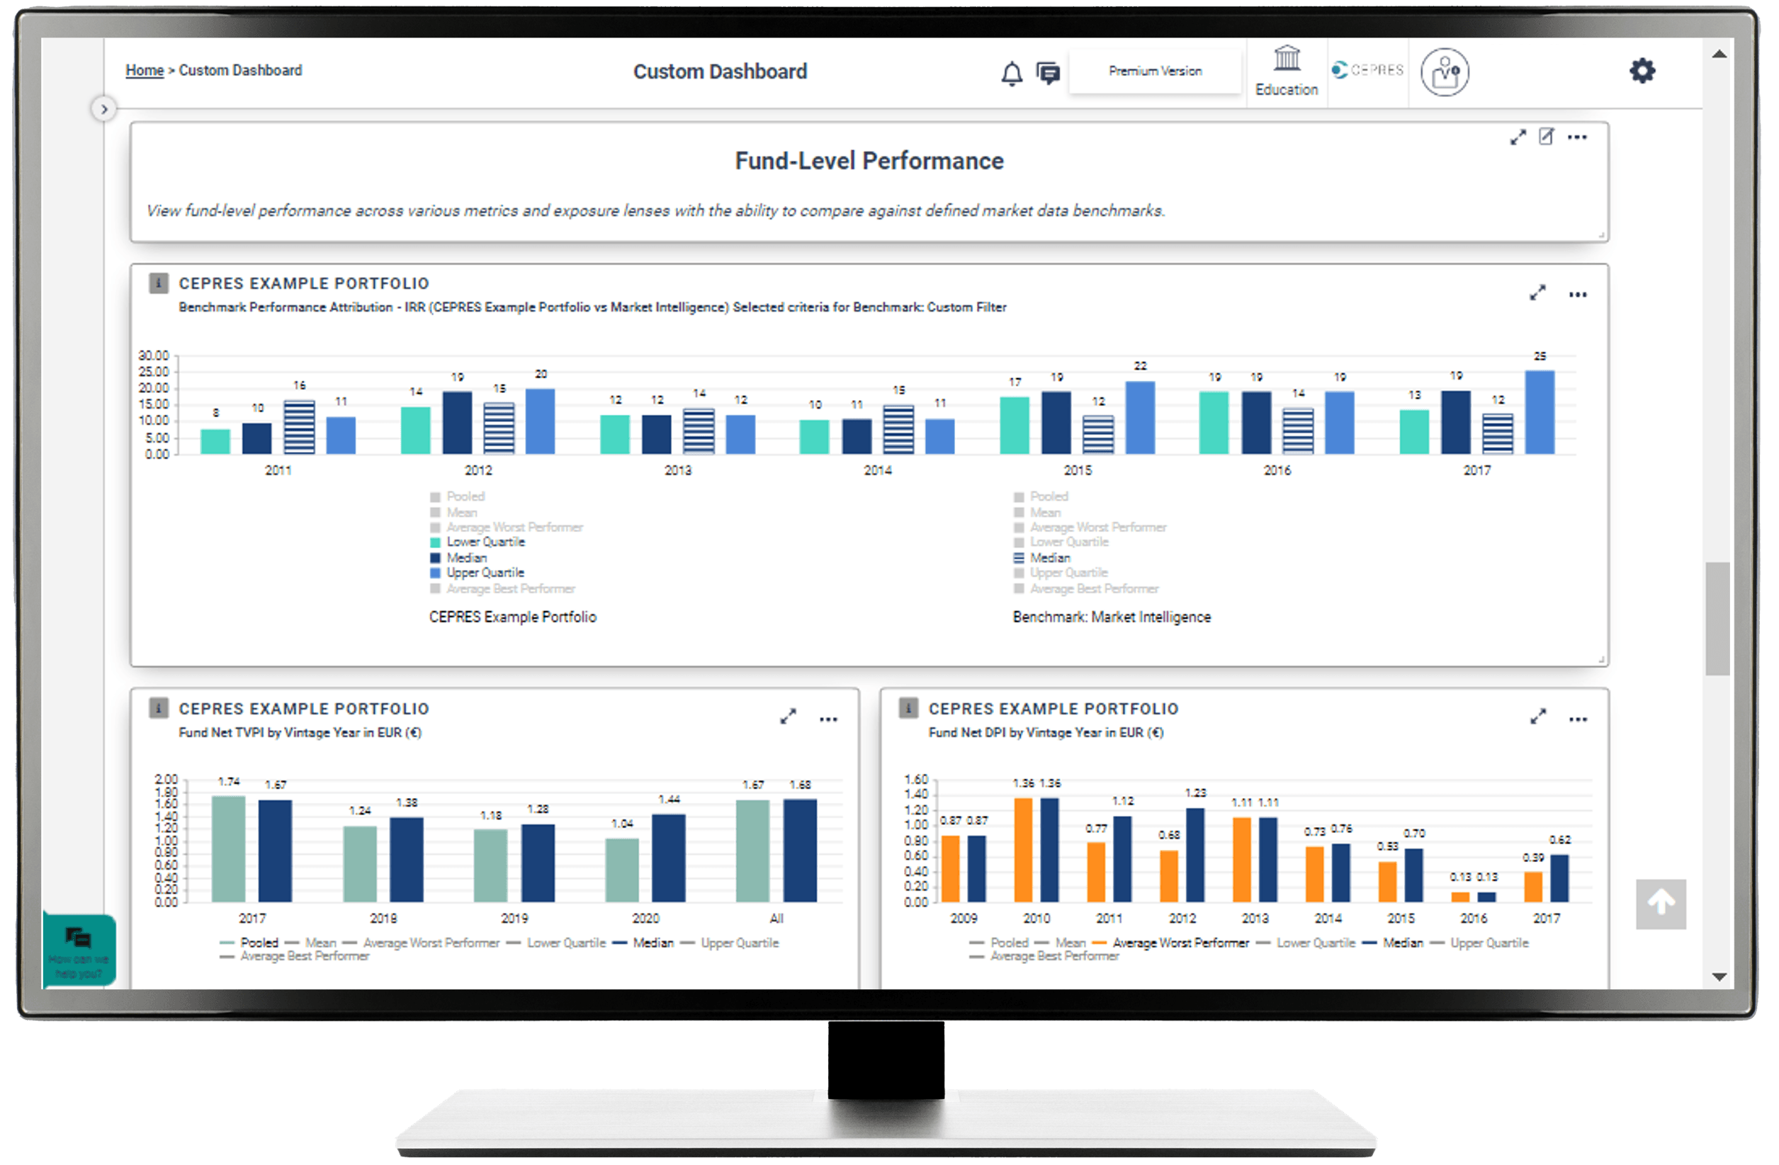This screenshot has width=1779, height=1165.
Task: Open the notifications bell
Action: coord(1011,73)
